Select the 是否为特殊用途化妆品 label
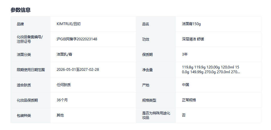Viewport: 271px width, 130px height. (x=156, y=115)
